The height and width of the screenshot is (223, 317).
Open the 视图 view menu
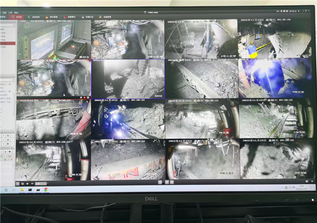click(x=5, y=13)
